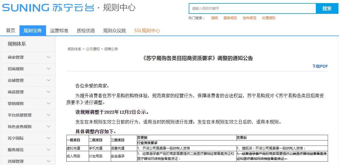Open the SSL规则中心 tab
Viewport: 339px width, 165px height.
(x=147, y=30)
